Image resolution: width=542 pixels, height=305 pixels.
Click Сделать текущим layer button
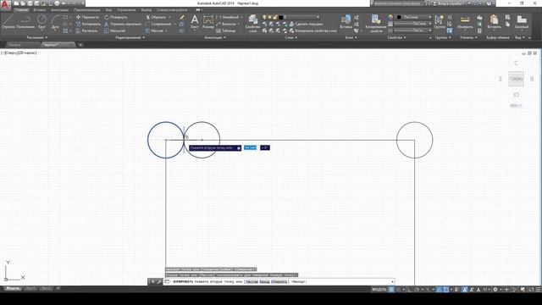click(307, 24)
